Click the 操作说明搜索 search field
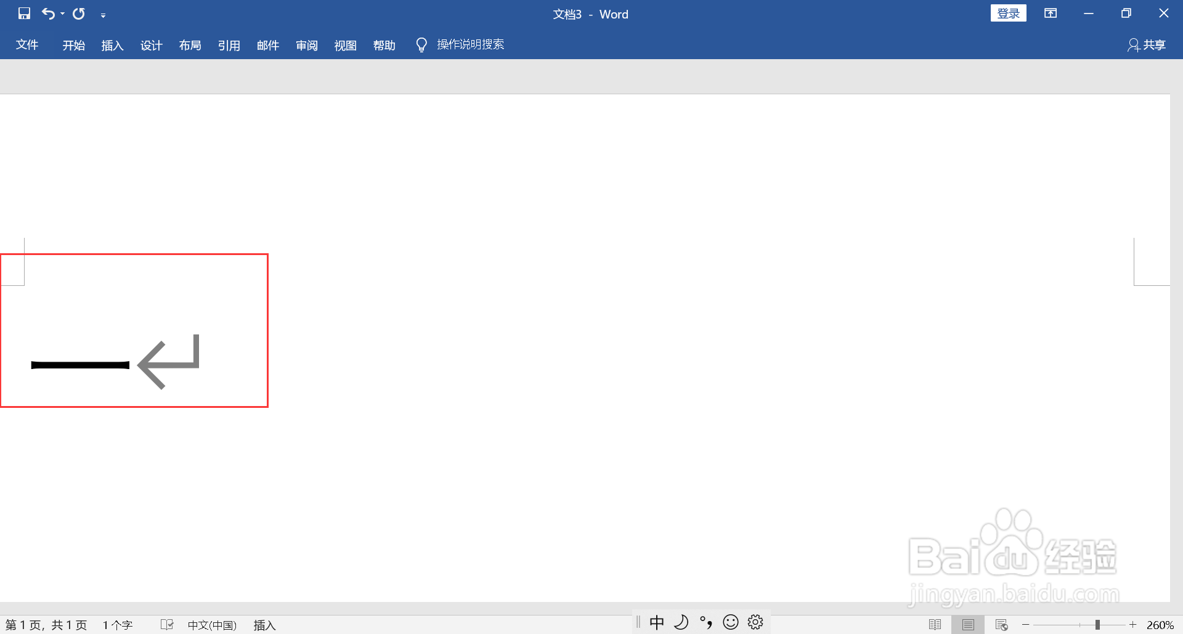Viewport: 1183px width, 634px height. click(x=471, y=44)
